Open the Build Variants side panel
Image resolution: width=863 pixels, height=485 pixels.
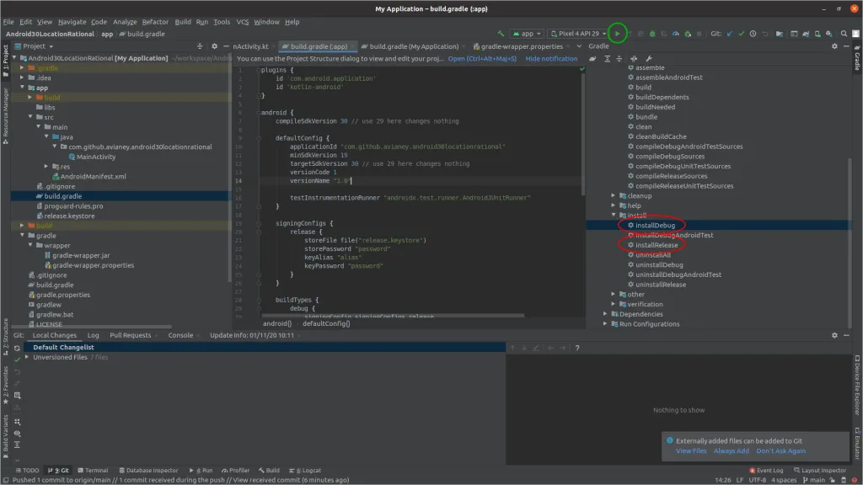click(x=6, y=437)
